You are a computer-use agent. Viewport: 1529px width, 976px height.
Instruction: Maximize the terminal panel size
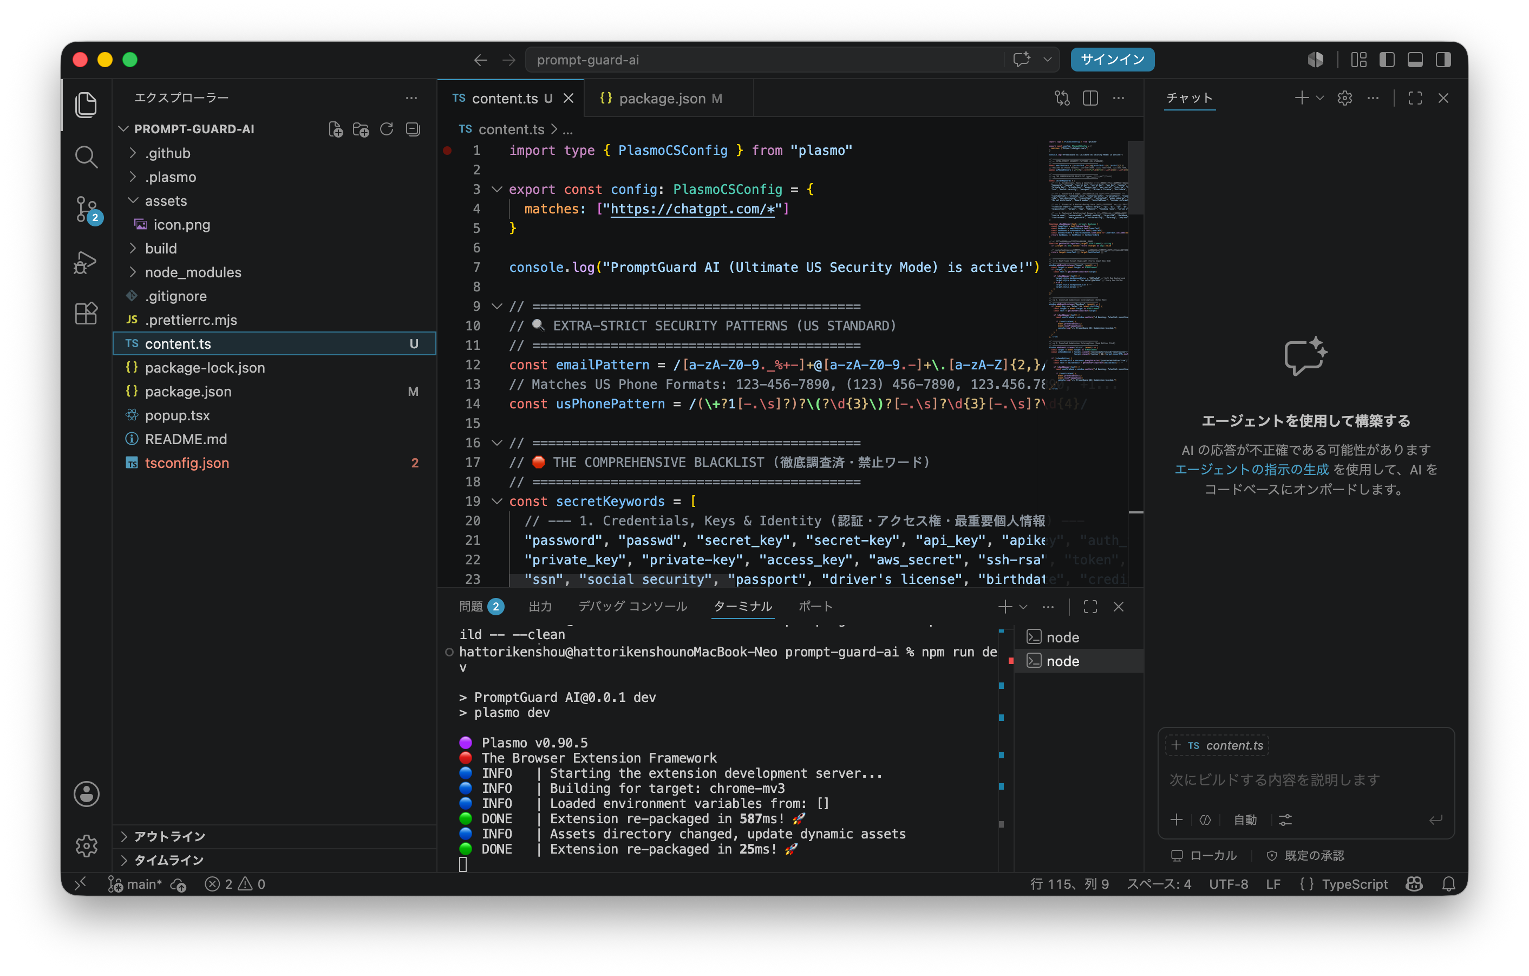coord(1090,607)
